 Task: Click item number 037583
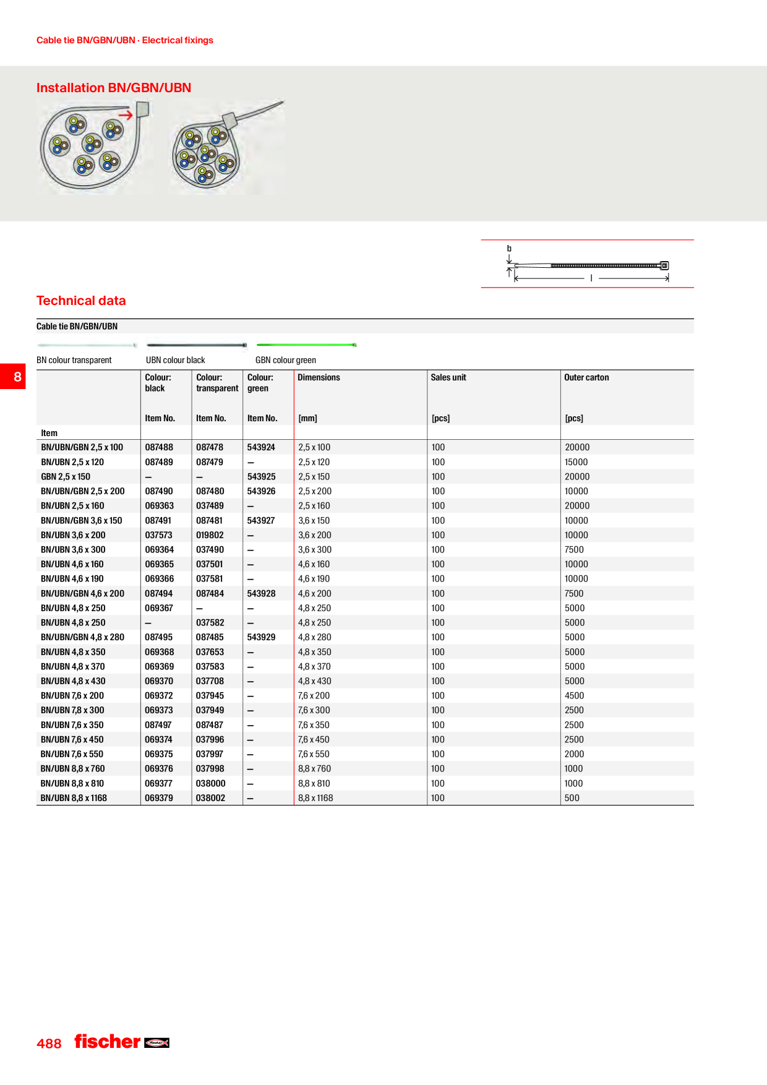point(210,667)
